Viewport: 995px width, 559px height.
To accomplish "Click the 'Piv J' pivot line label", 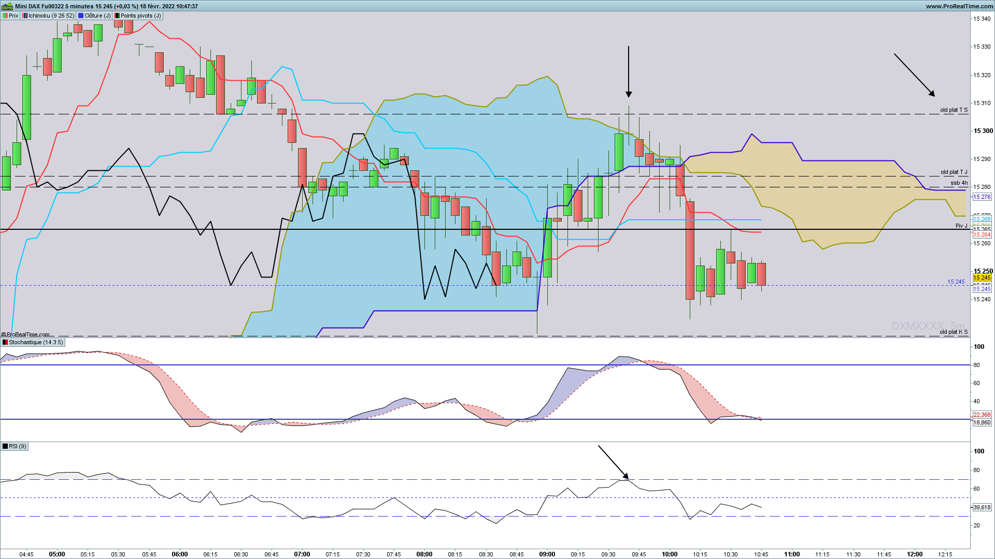I will 961,226.
